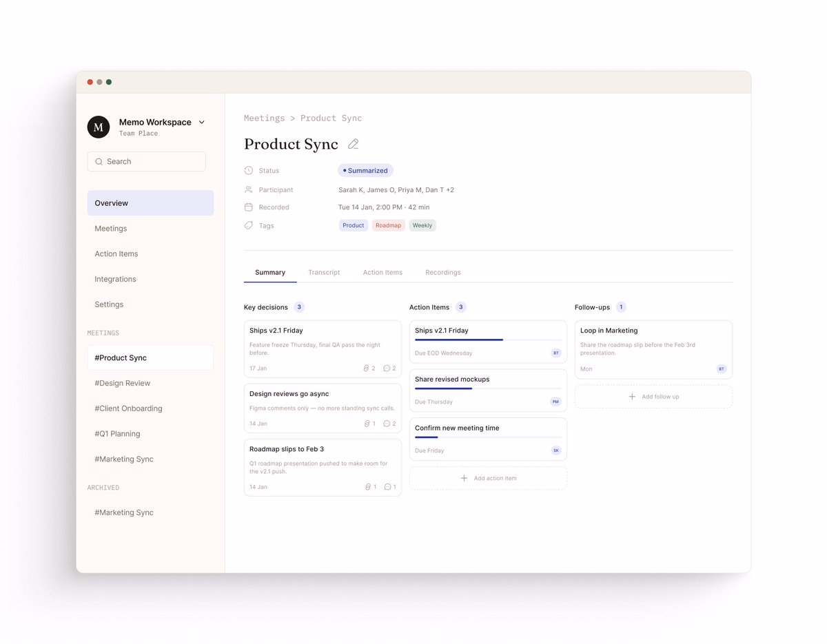Click progress bar on Confirm new meeting time
The width and height of the screenshot is (827, 644).
pyautogui.click(x=488, y=437)
